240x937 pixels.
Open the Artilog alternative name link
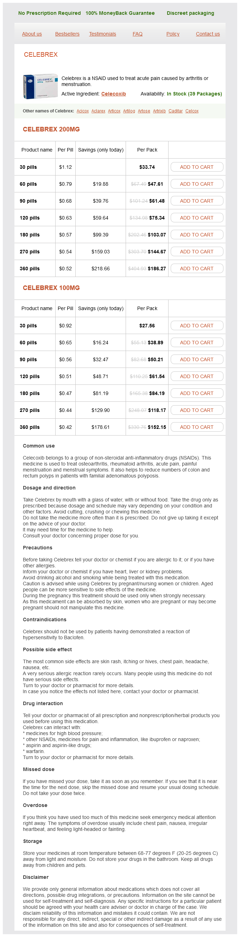pyautogui.click(x=129, y=111)
